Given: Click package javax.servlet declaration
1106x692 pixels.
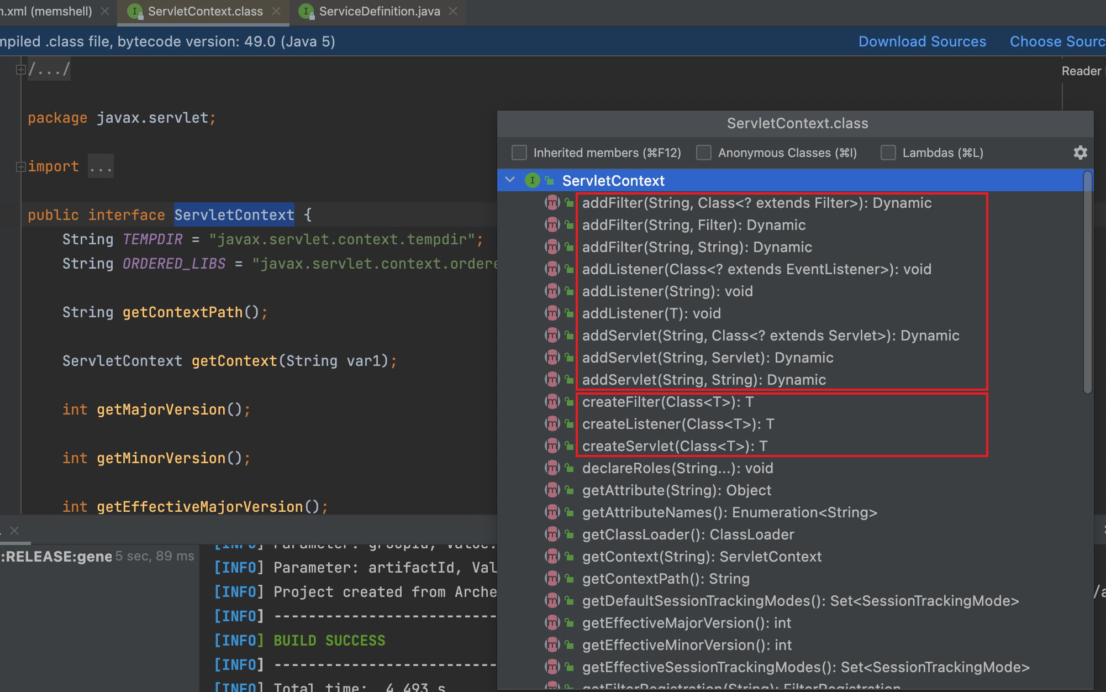Looking at the screenshot, I should (122, 118).
